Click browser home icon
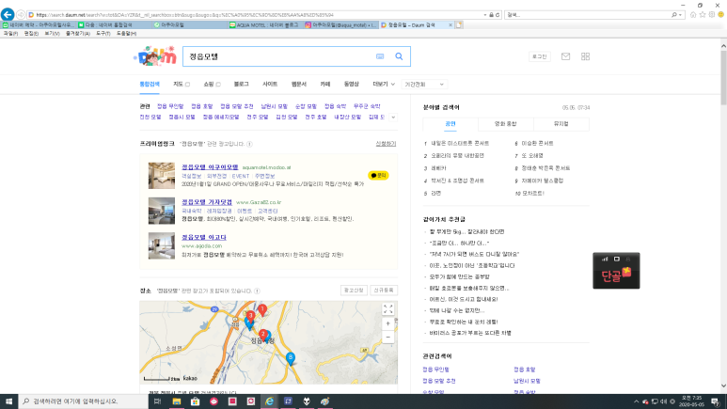 click(693, 15)
